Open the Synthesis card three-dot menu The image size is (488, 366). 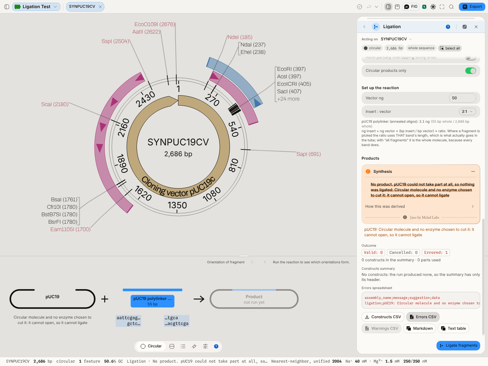point(473,171)
